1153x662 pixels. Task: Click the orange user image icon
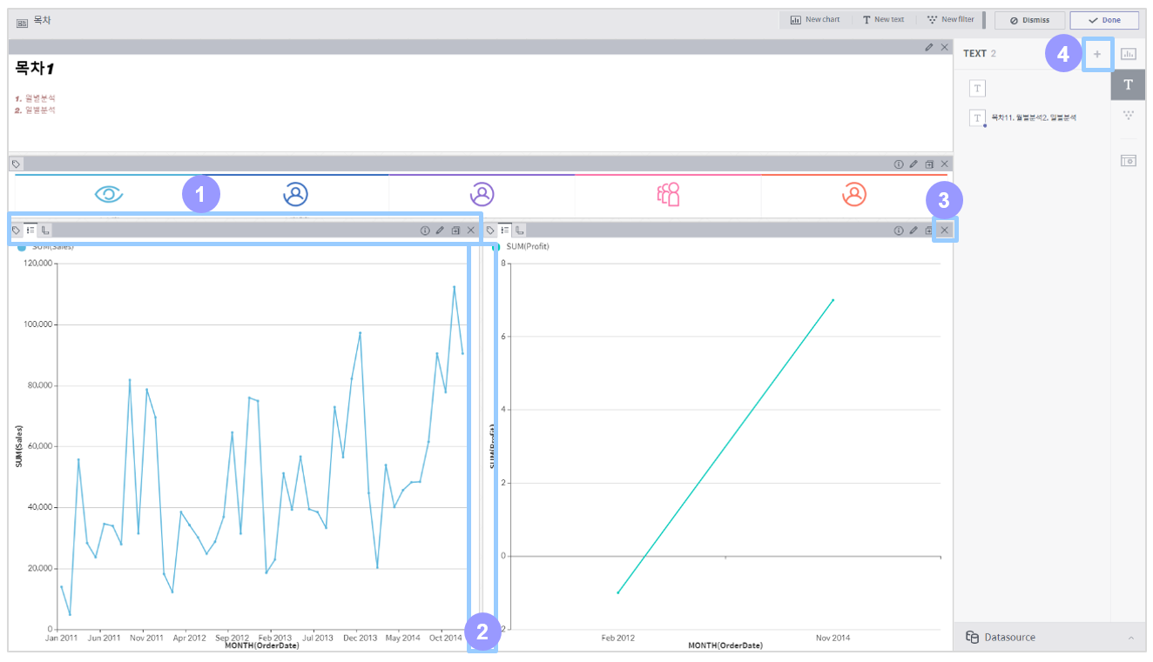coord(854,195)
